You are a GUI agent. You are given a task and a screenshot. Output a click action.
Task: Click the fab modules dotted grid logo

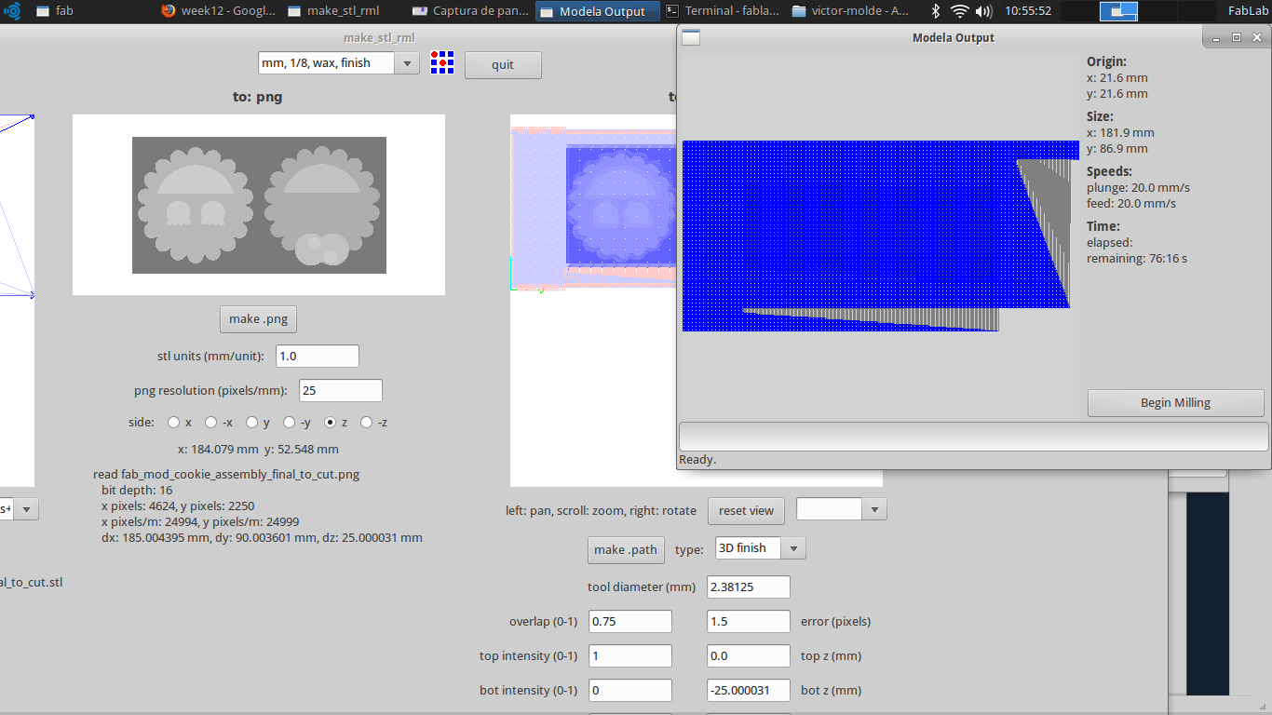[441, 61]
